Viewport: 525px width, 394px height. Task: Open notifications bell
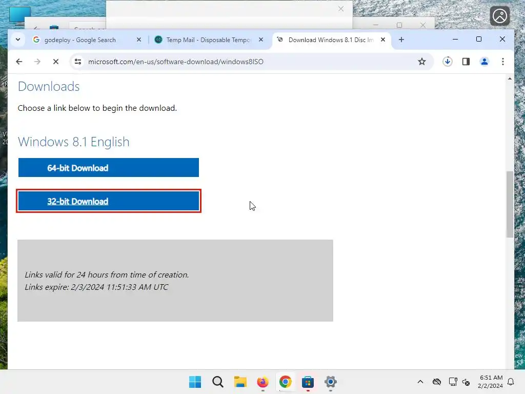tap(511, 382)
